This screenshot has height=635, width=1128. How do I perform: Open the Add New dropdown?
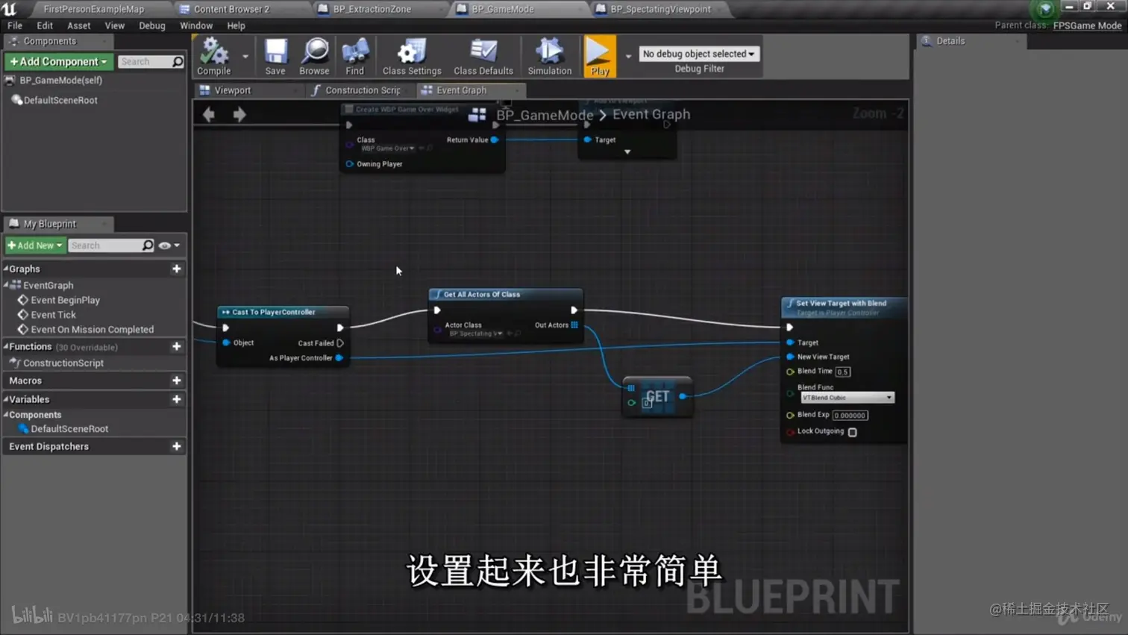[x=35, y=245]
